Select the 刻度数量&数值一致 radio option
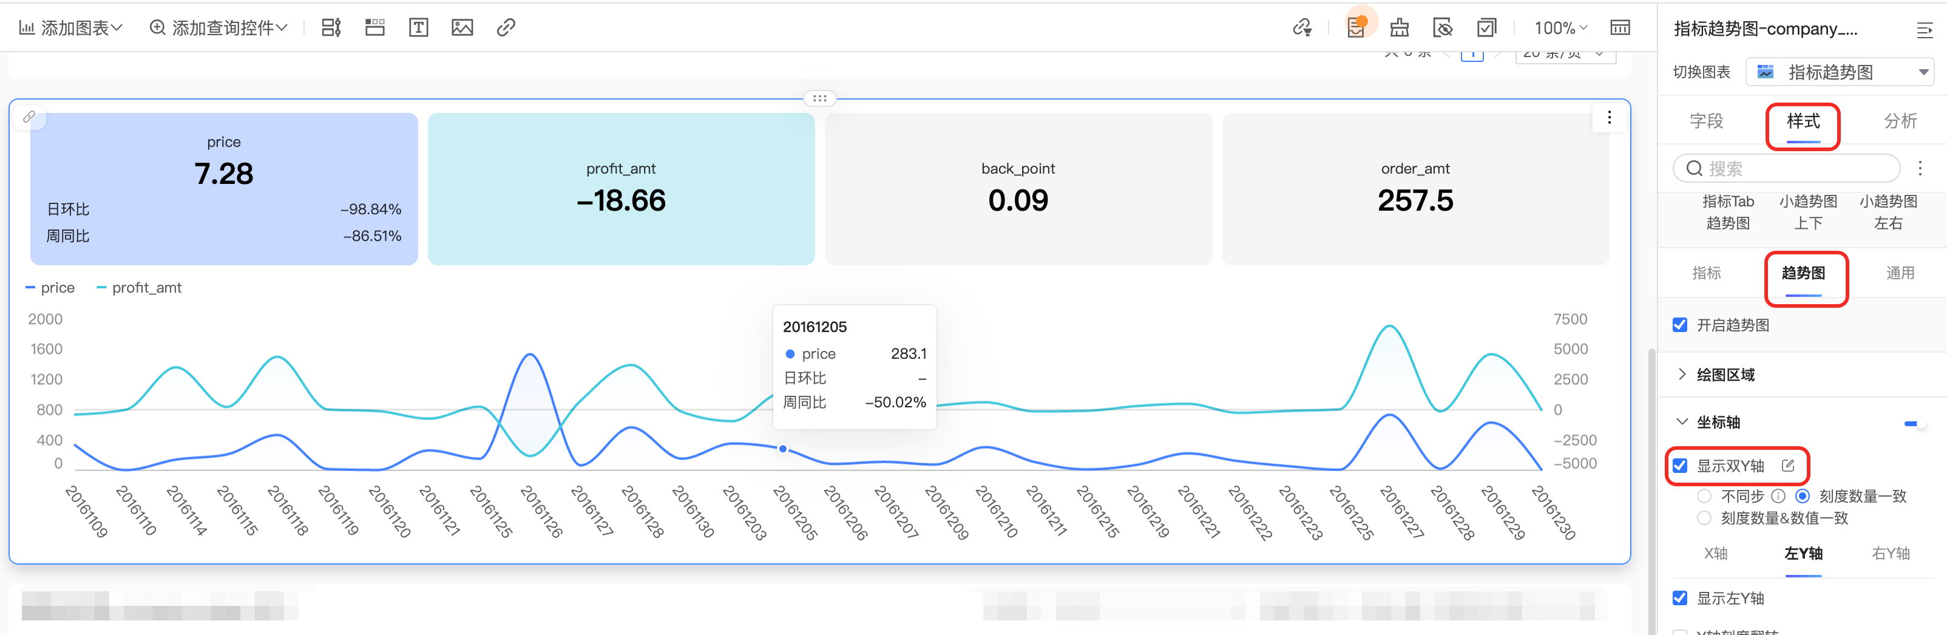The height and width of the screenshot is (635, 1947). [x=1704, y=518]
